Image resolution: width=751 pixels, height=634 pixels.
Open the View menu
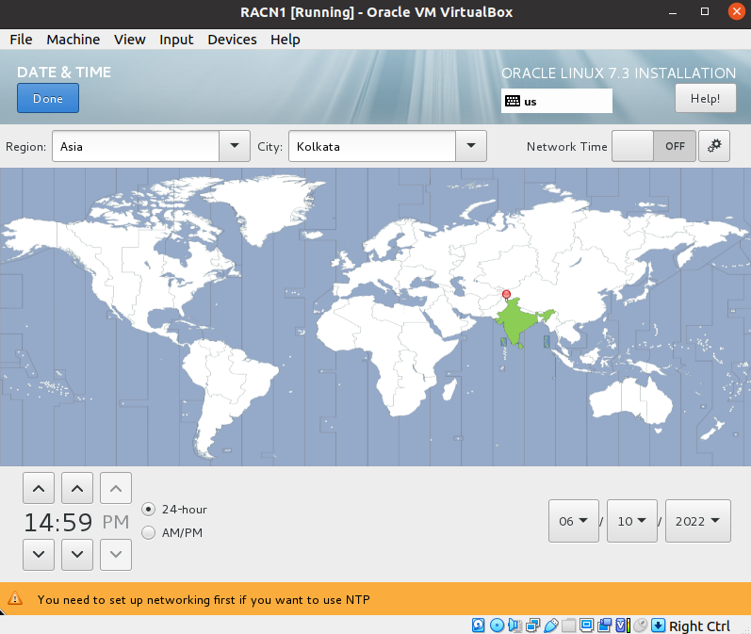pyautogui.click(x=130, y=40)
